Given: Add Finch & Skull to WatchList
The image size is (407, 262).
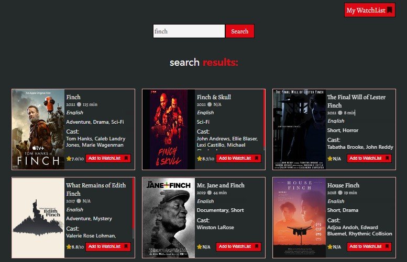Looking at the screenshot, I should click(238, 158).
